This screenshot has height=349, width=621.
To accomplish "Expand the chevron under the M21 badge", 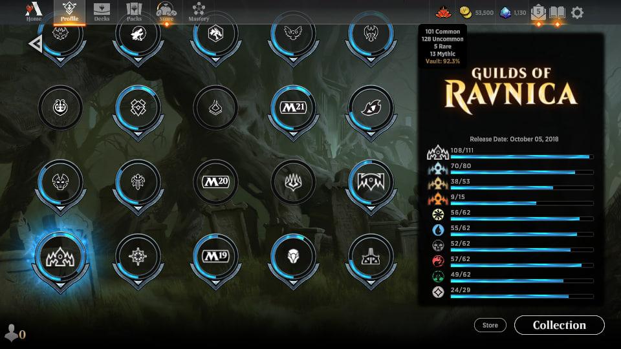I will 293,134.
